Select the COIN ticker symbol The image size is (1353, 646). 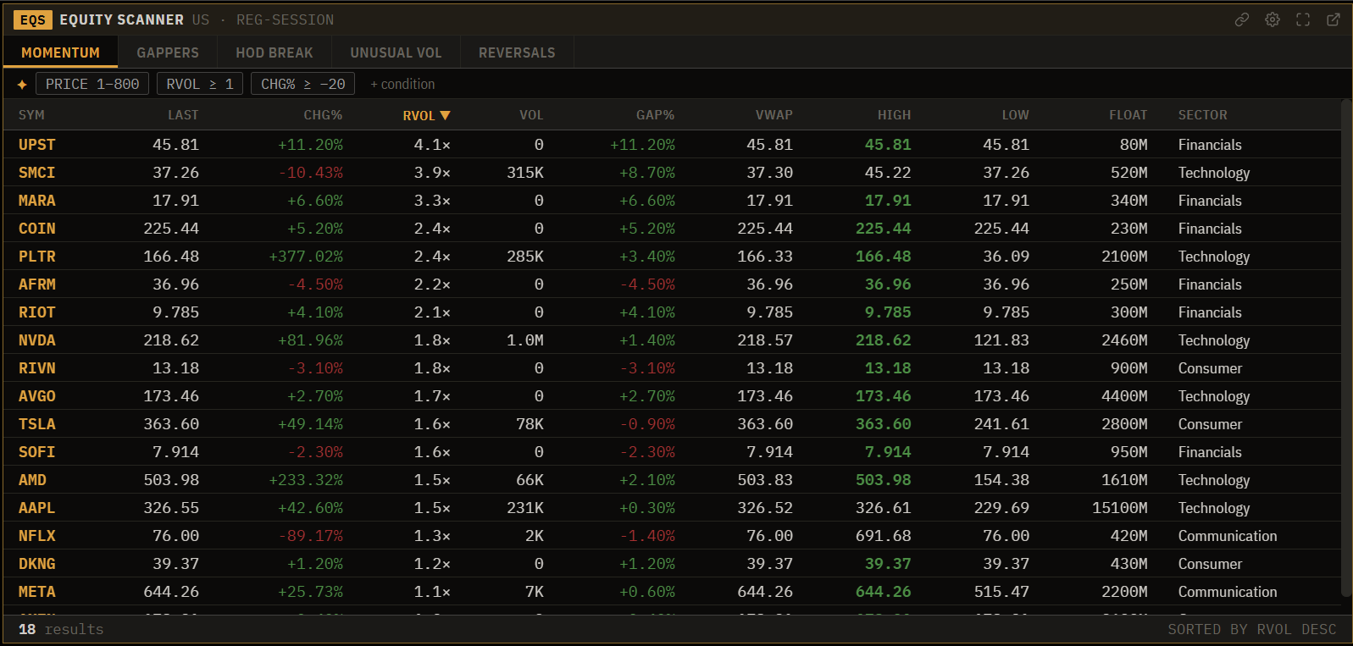pos(37,229)
